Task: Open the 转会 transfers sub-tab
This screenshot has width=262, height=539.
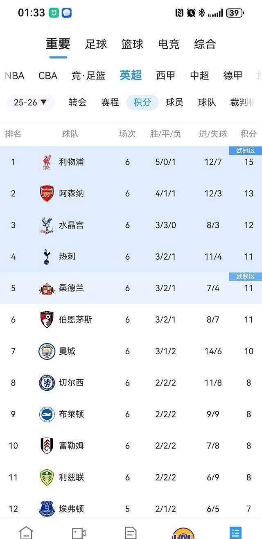Action: point(78,102)
